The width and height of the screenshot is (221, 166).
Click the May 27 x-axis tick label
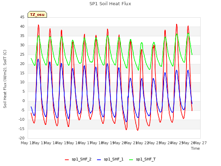coord(200,143)
